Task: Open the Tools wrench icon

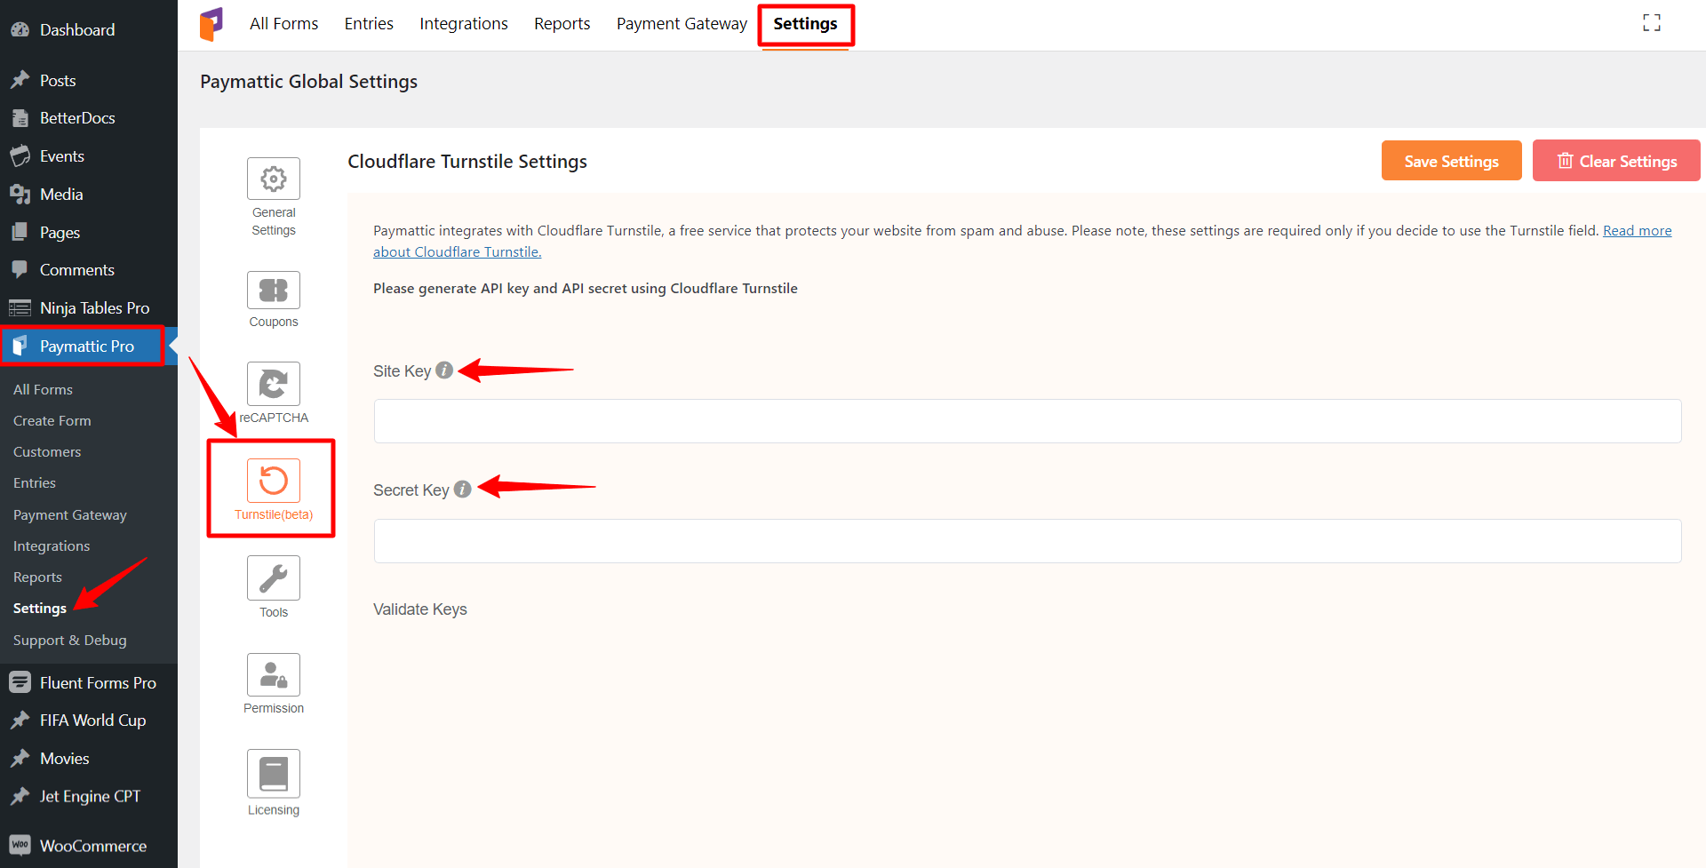Action: click(x=274, y=578)
